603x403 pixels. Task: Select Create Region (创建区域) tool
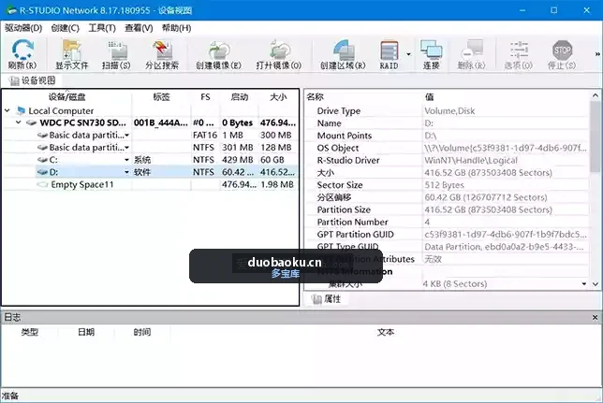[343, 54]
